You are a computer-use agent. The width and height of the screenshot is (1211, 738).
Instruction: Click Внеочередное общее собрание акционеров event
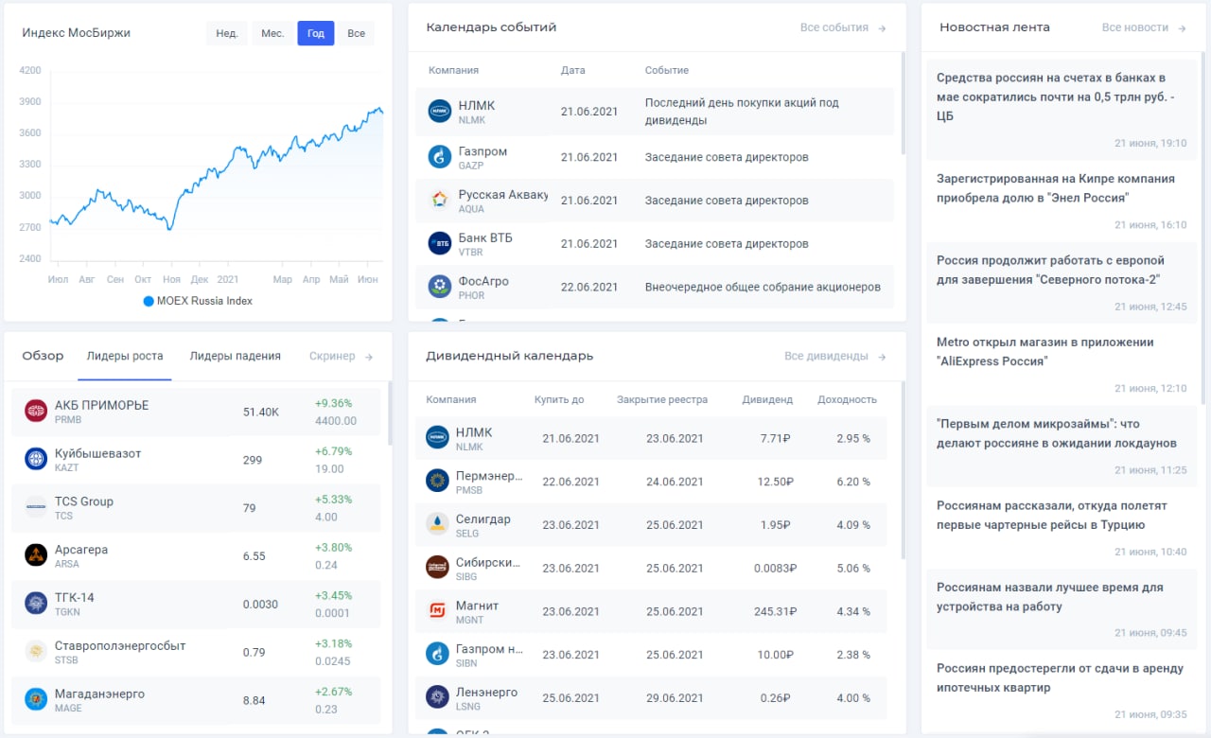click(763, 287)
